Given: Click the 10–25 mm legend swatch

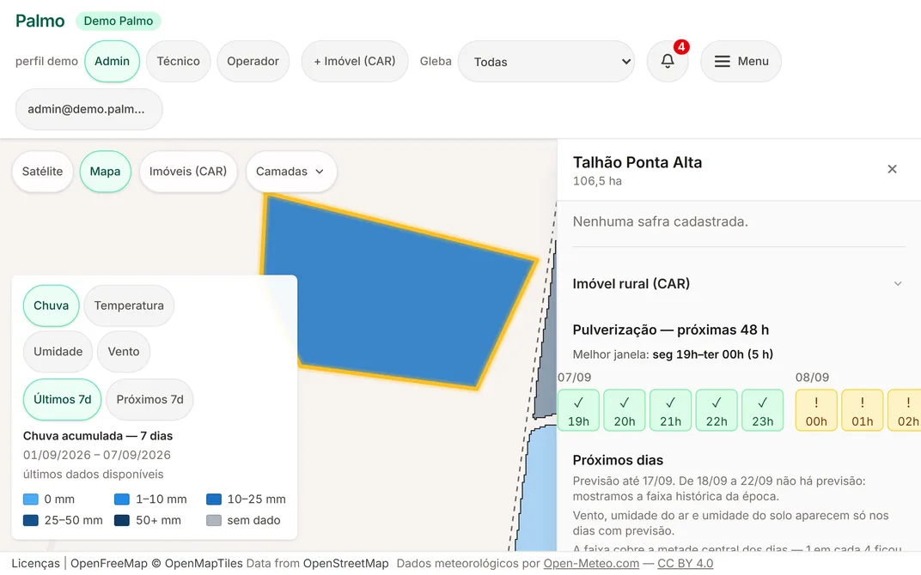Looking at the screenshot, I should coord(214,499).
